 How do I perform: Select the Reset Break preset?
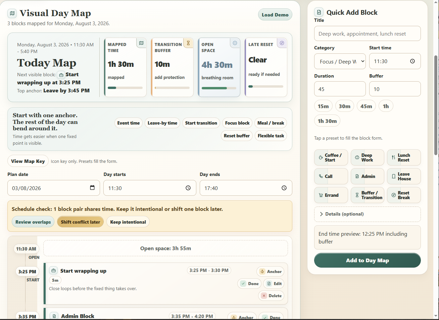(x=404, y=195)
